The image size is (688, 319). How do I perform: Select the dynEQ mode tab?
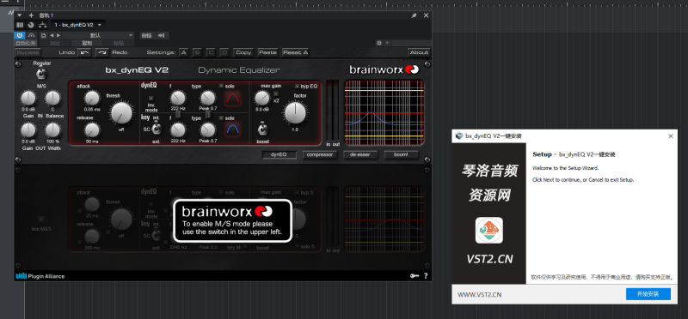[279, 154]
